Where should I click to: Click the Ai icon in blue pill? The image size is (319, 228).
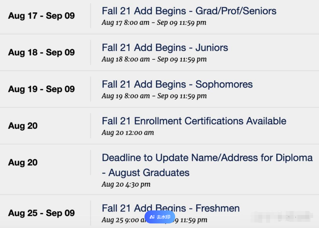[x=152, y=217]
